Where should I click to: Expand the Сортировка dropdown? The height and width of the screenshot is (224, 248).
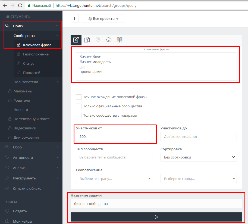tap(199, 157)
